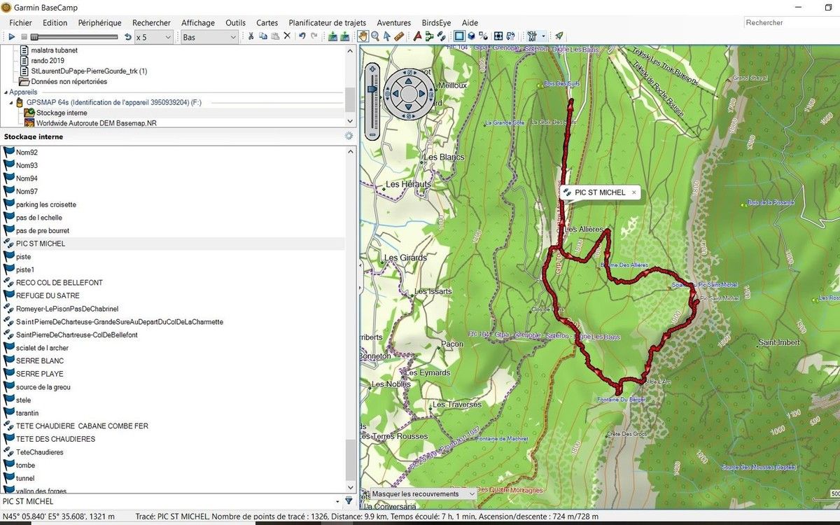
Task: Zoom in with map plus button
Action: [372, 69]
